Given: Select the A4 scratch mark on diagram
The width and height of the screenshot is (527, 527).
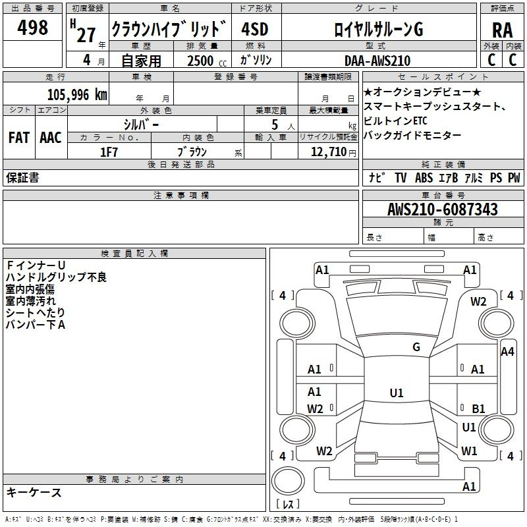Looking at the screenshot, I should click(x=507, y=352).
